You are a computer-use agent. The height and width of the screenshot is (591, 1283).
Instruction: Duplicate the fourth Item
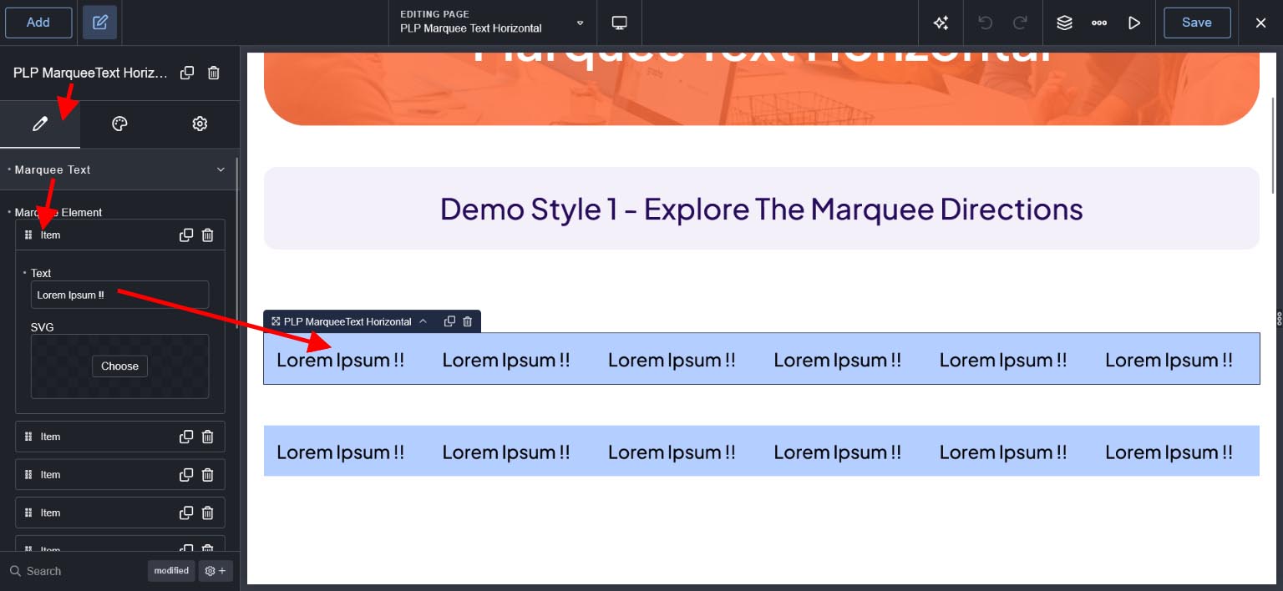186,513
